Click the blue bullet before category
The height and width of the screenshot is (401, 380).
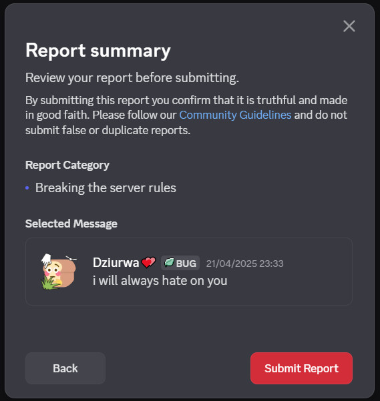[27, 188]
